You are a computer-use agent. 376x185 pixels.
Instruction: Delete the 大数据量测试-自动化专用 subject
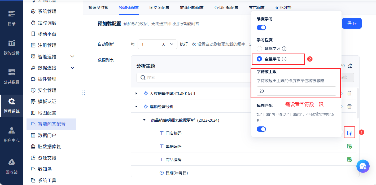pos(349,93)
